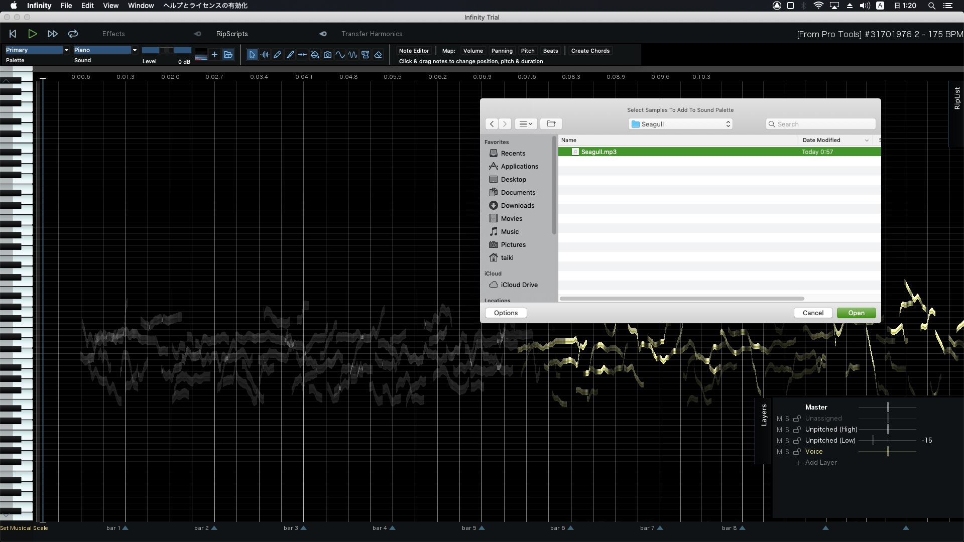Click the sound palette spectrum thumbnail

click(x=201, y=55)
